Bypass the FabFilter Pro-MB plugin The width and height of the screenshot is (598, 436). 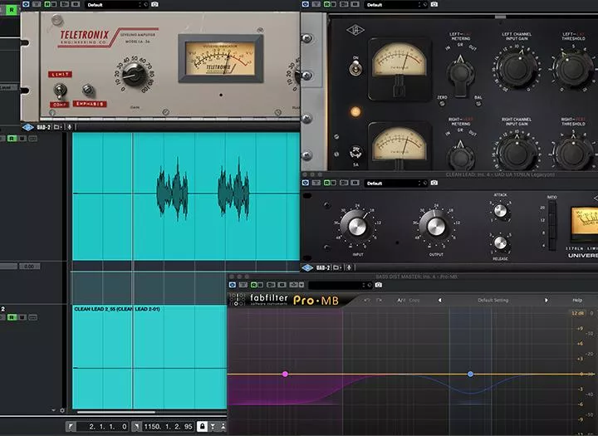click(233, 285)
